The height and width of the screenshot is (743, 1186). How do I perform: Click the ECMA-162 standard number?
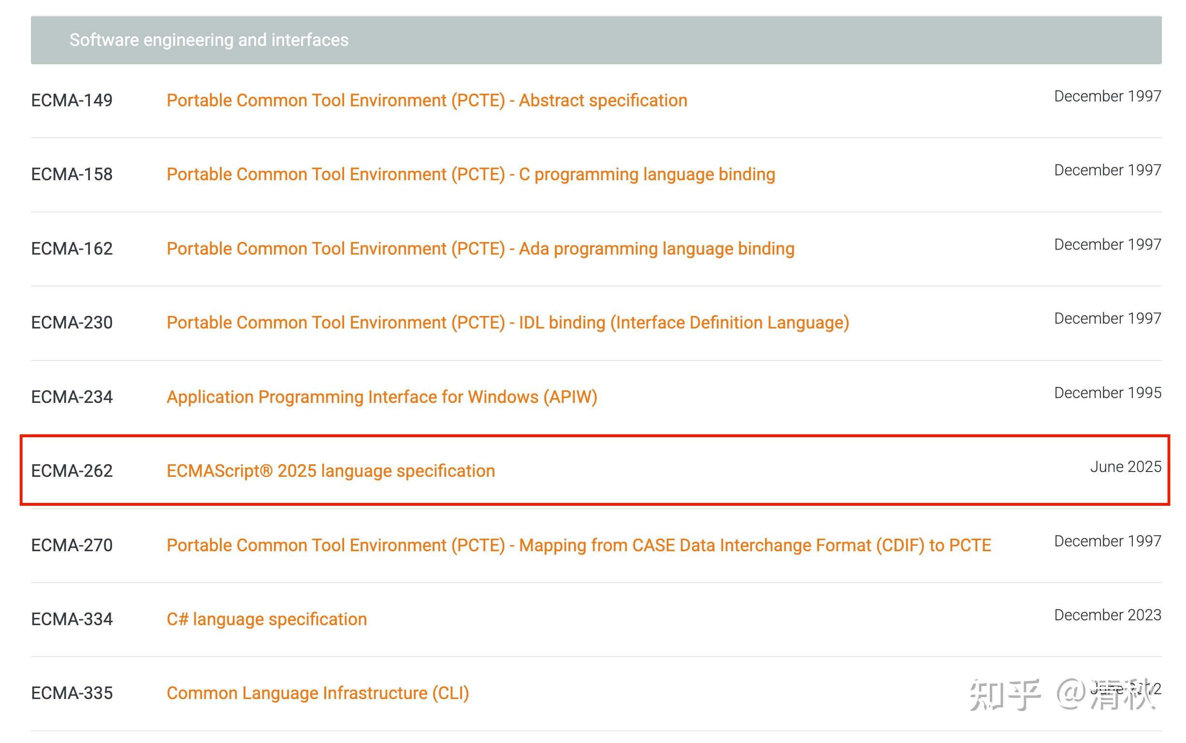click(x=72, y=249)
